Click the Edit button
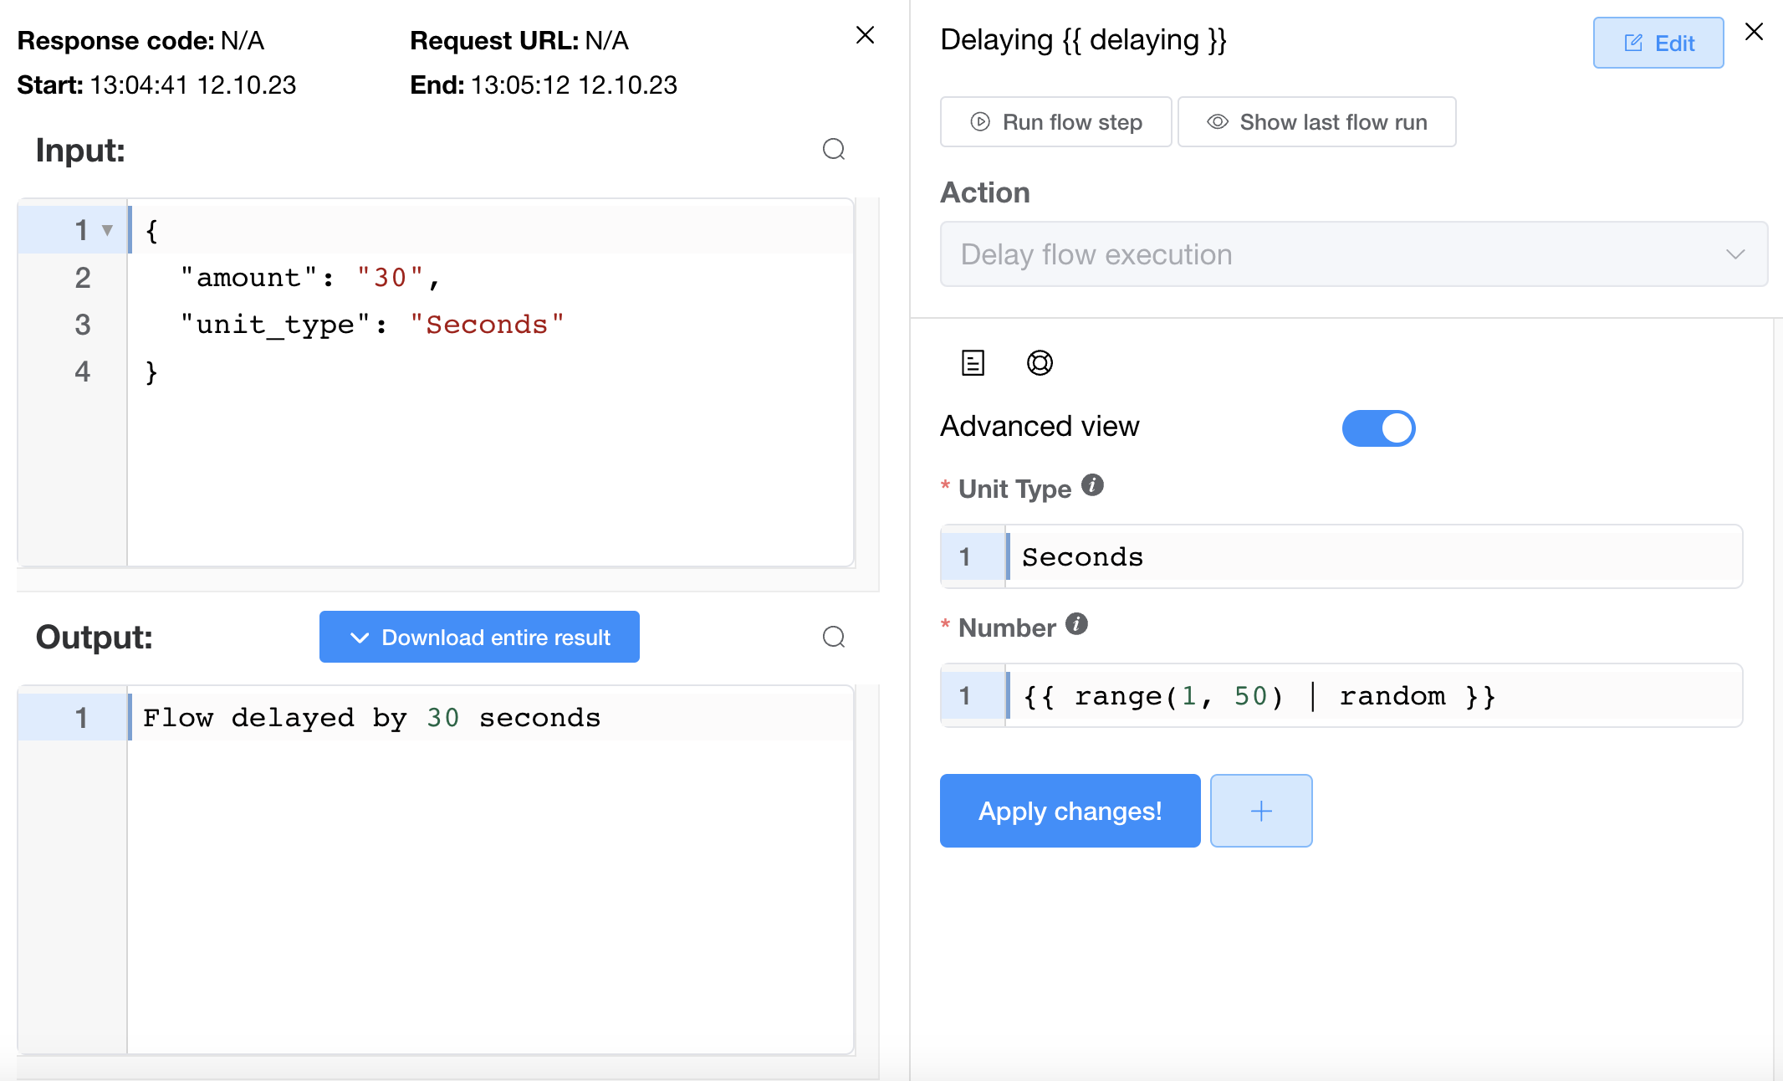The height and width of the screenshot is (1081, 1783). (x=1658, y=44)
